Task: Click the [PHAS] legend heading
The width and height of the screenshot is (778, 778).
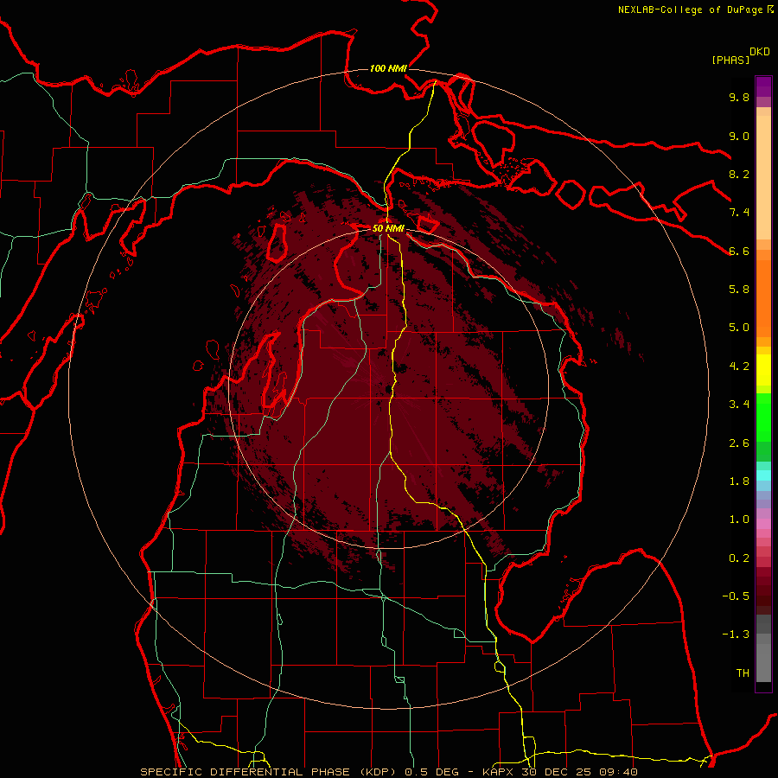Action: coord(730,60)
